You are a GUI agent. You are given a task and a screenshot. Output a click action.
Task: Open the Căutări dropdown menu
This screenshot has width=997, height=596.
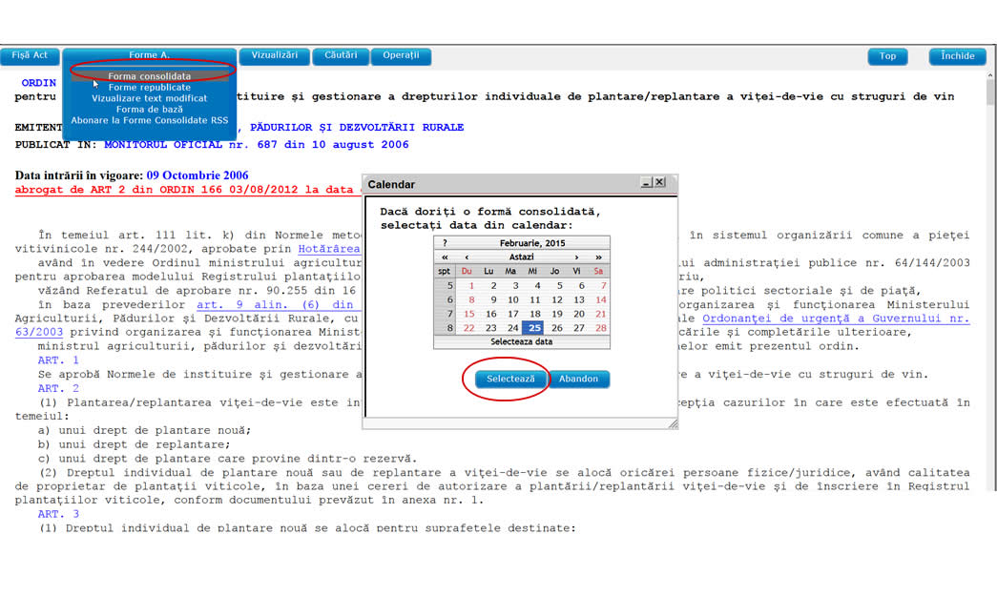339,56
